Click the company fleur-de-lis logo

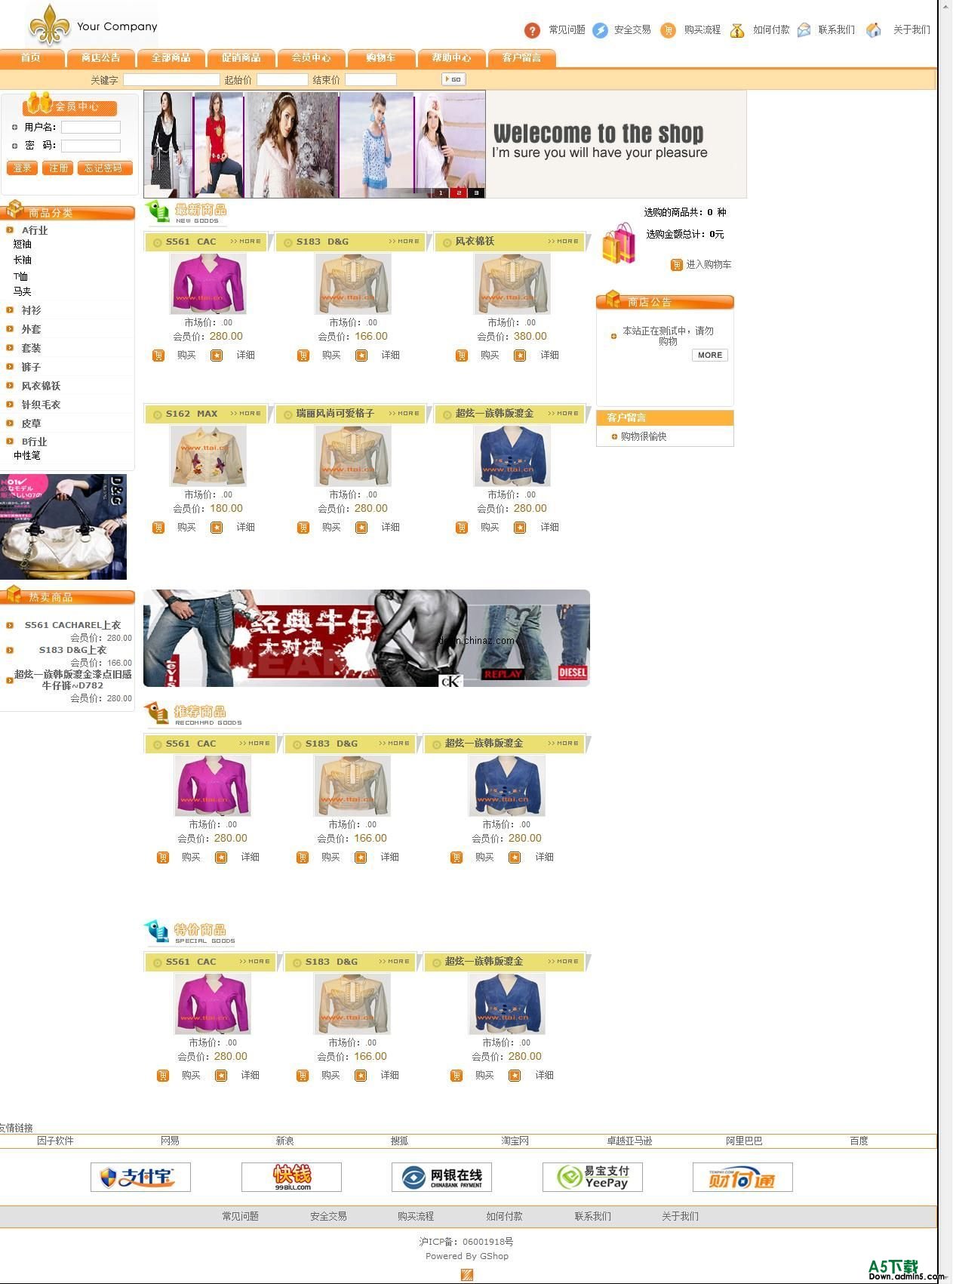point(49,24)
